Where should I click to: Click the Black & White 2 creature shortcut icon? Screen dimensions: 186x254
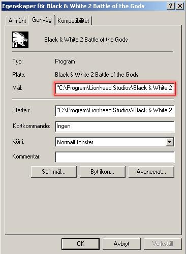pos(20,40)
